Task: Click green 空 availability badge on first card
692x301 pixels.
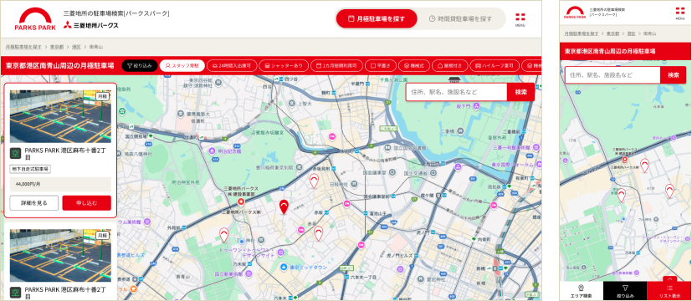Action: 15,153
